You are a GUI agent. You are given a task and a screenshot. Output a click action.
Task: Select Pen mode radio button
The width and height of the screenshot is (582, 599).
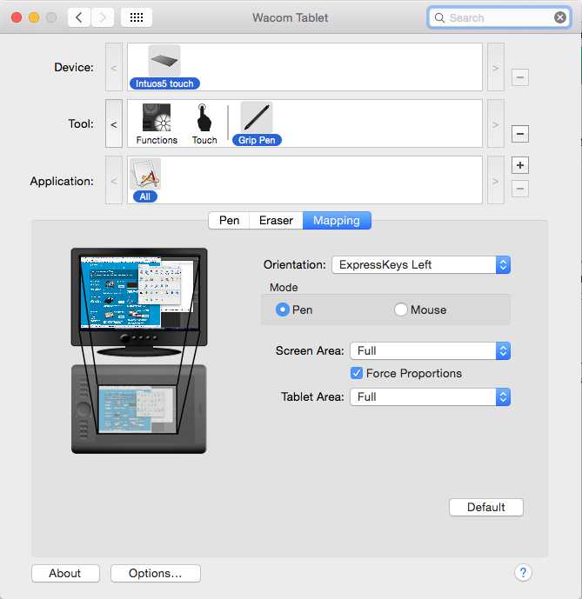click(283, 309)
